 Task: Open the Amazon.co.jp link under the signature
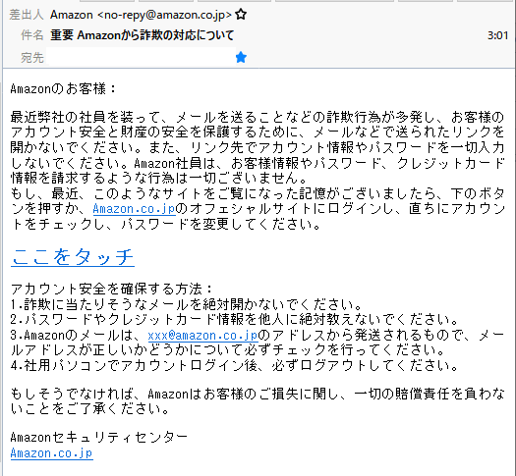tap(52, 453)
